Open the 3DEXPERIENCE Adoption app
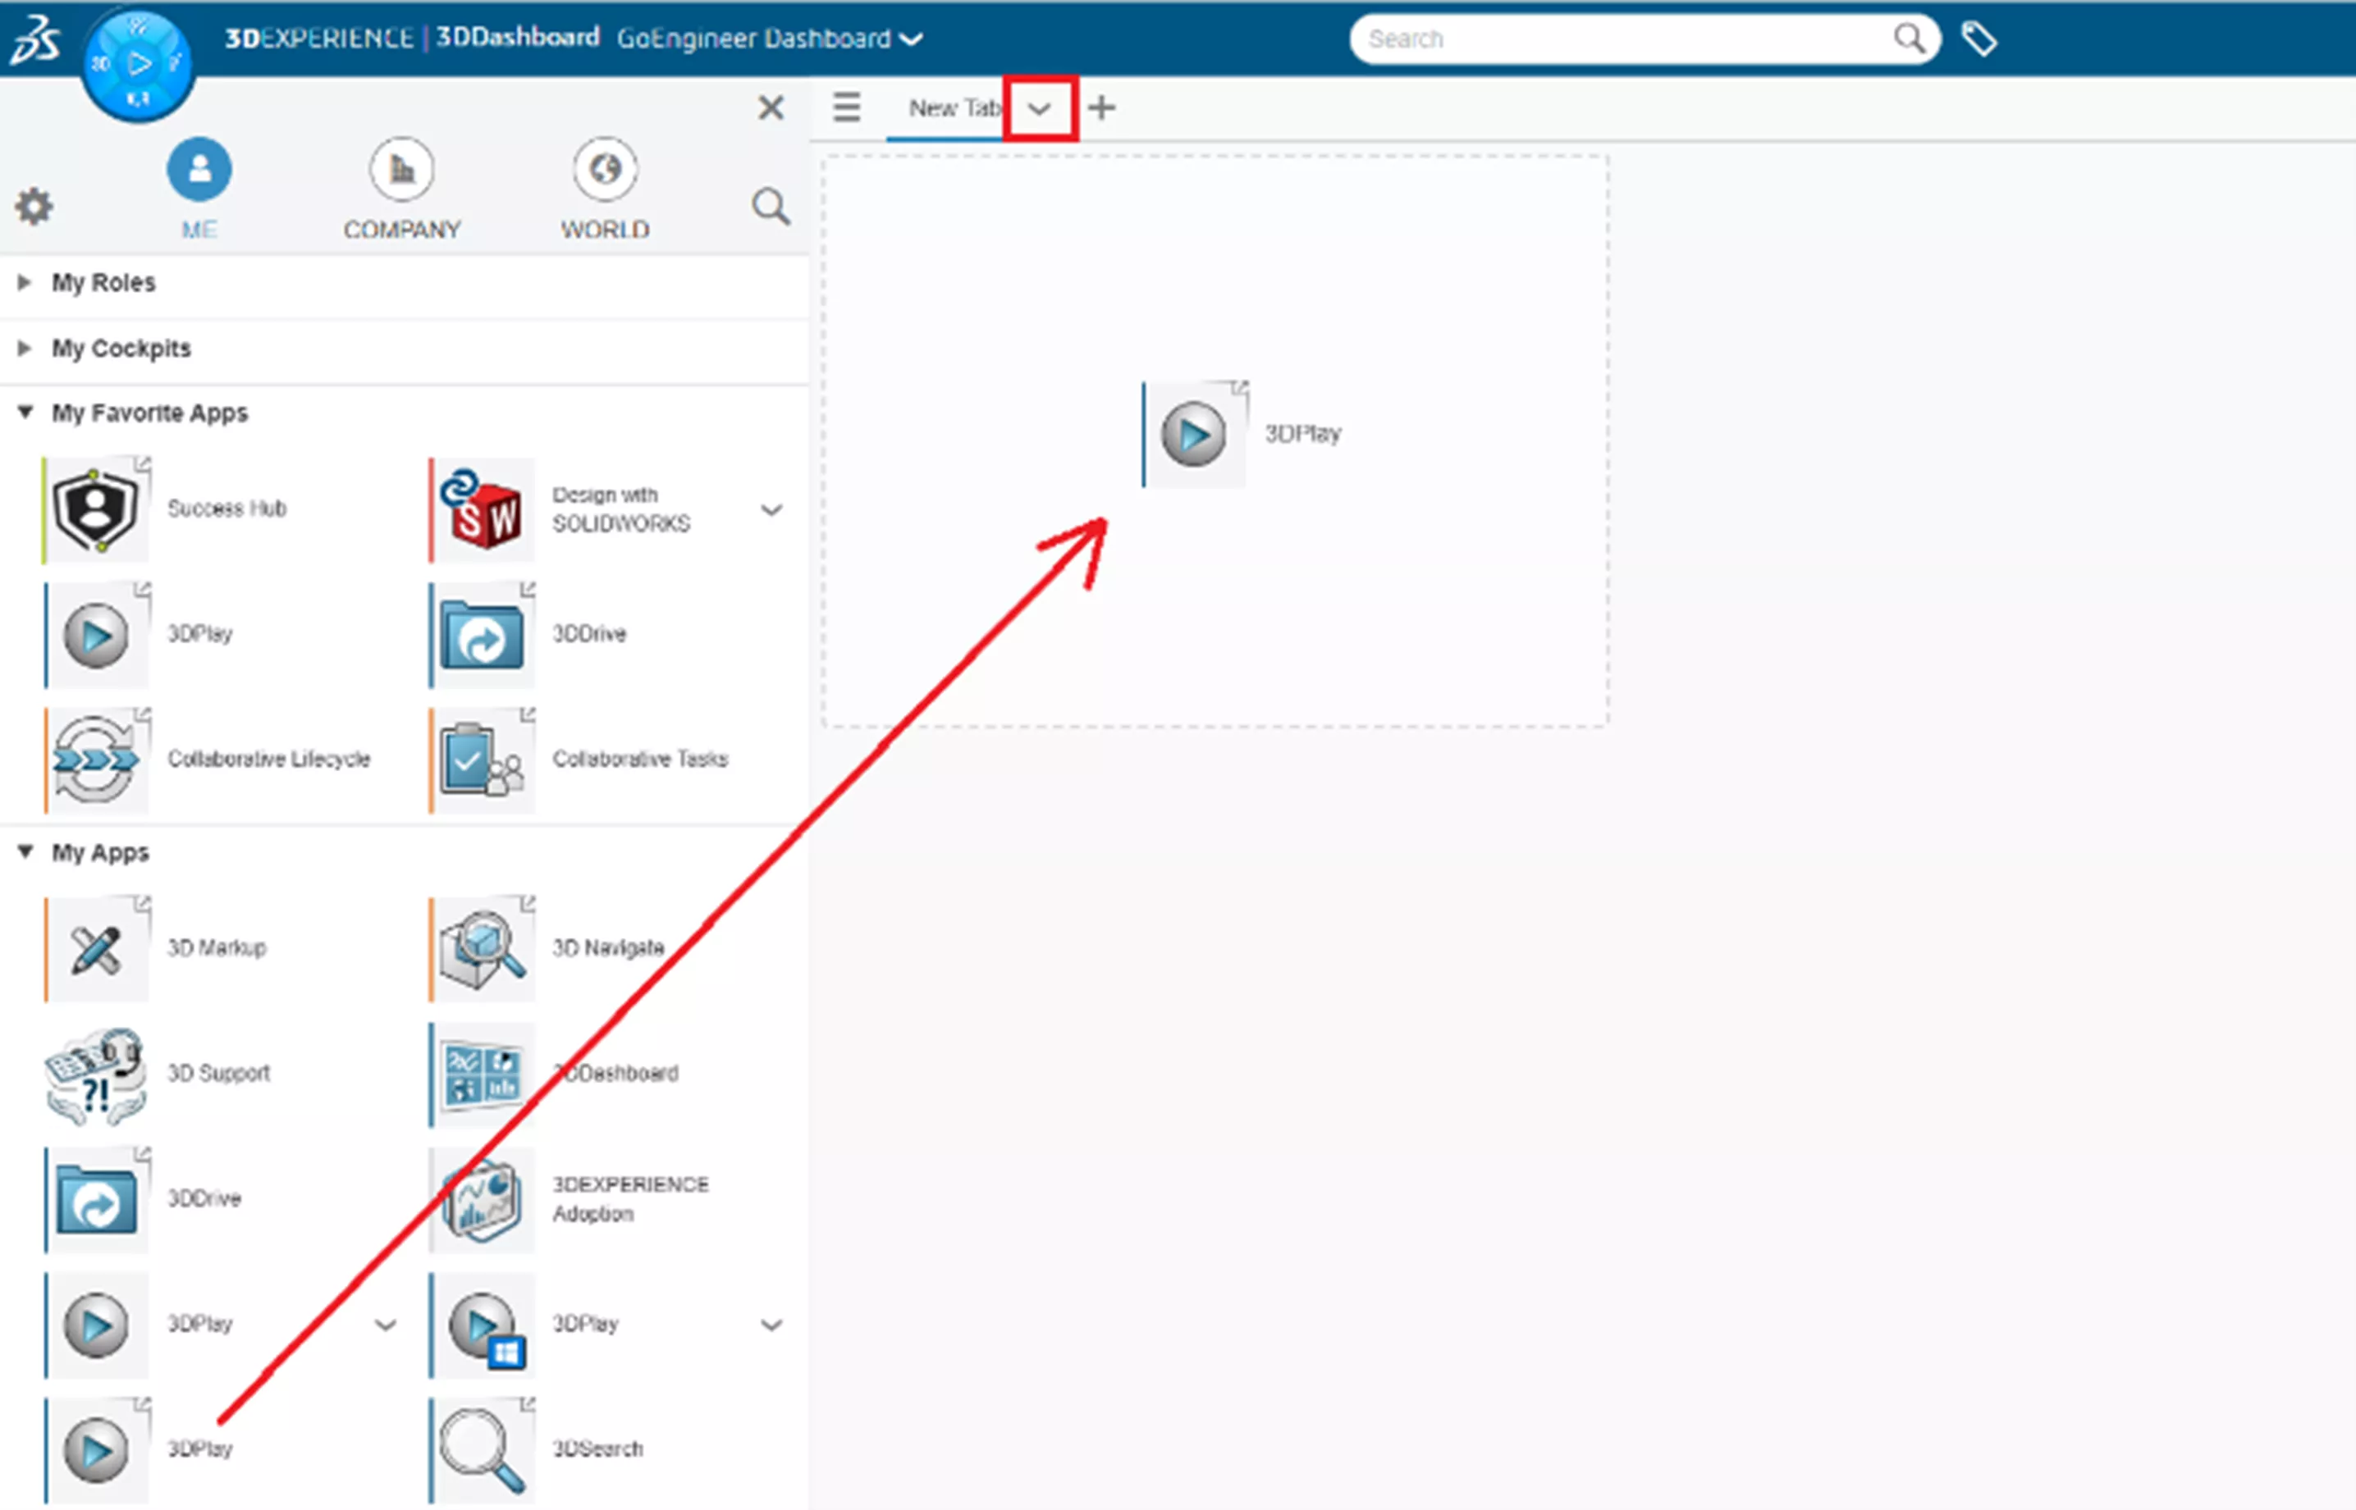The width and height of the screenshot is (2356, 1510). click(481, 1198)
